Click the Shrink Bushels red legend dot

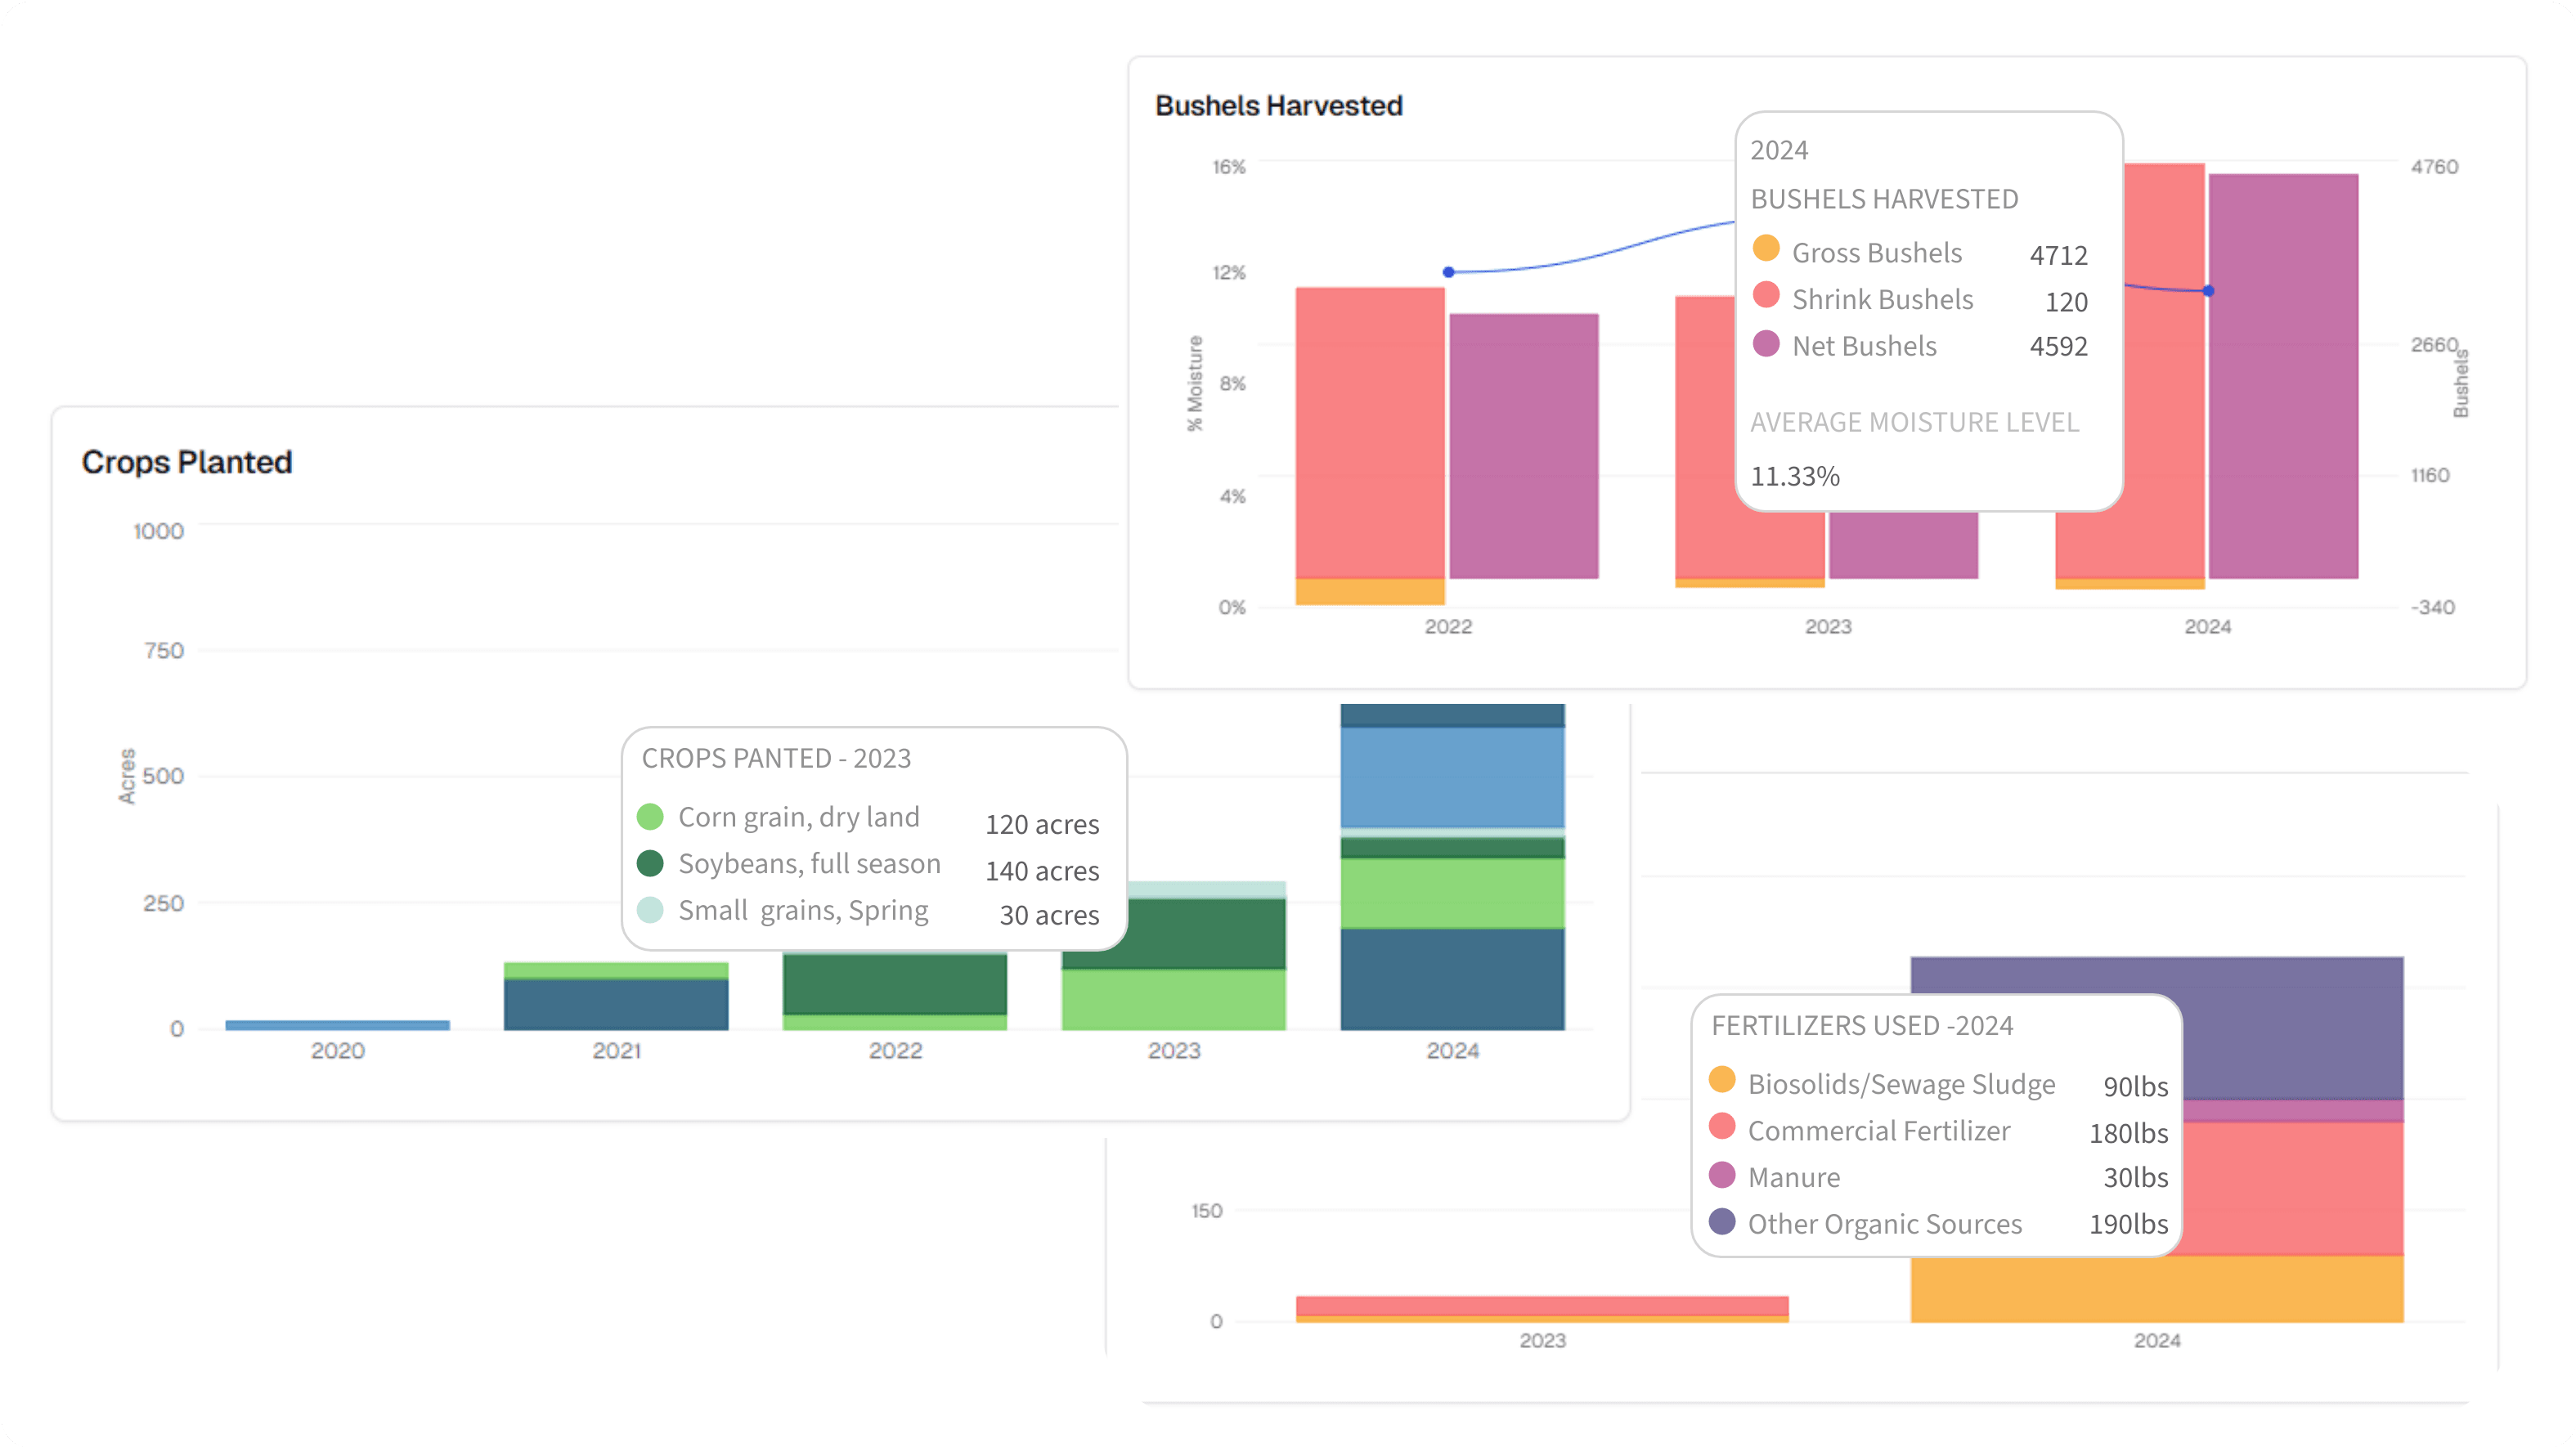1766,295
